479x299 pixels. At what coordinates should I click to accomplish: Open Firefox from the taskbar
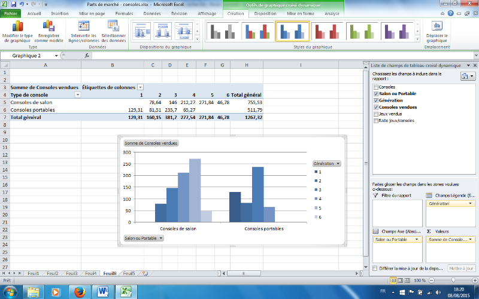[79, 291]
